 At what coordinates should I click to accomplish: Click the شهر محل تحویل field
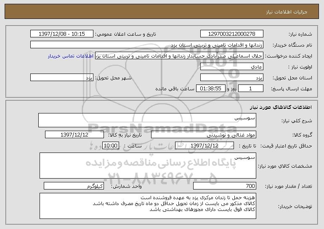(x=62, y=78)
